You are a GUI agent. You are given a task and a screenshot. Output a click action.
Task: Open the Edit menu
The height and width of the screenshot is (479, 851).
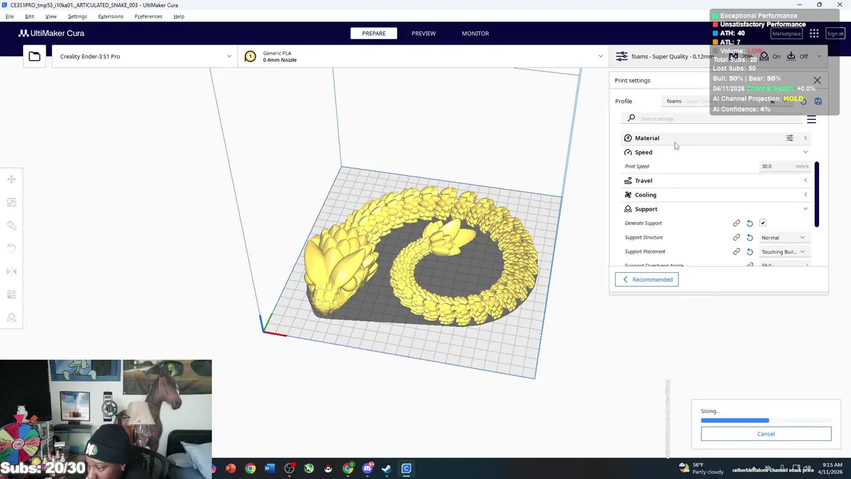pyautogui.click(x=29, y=16)
